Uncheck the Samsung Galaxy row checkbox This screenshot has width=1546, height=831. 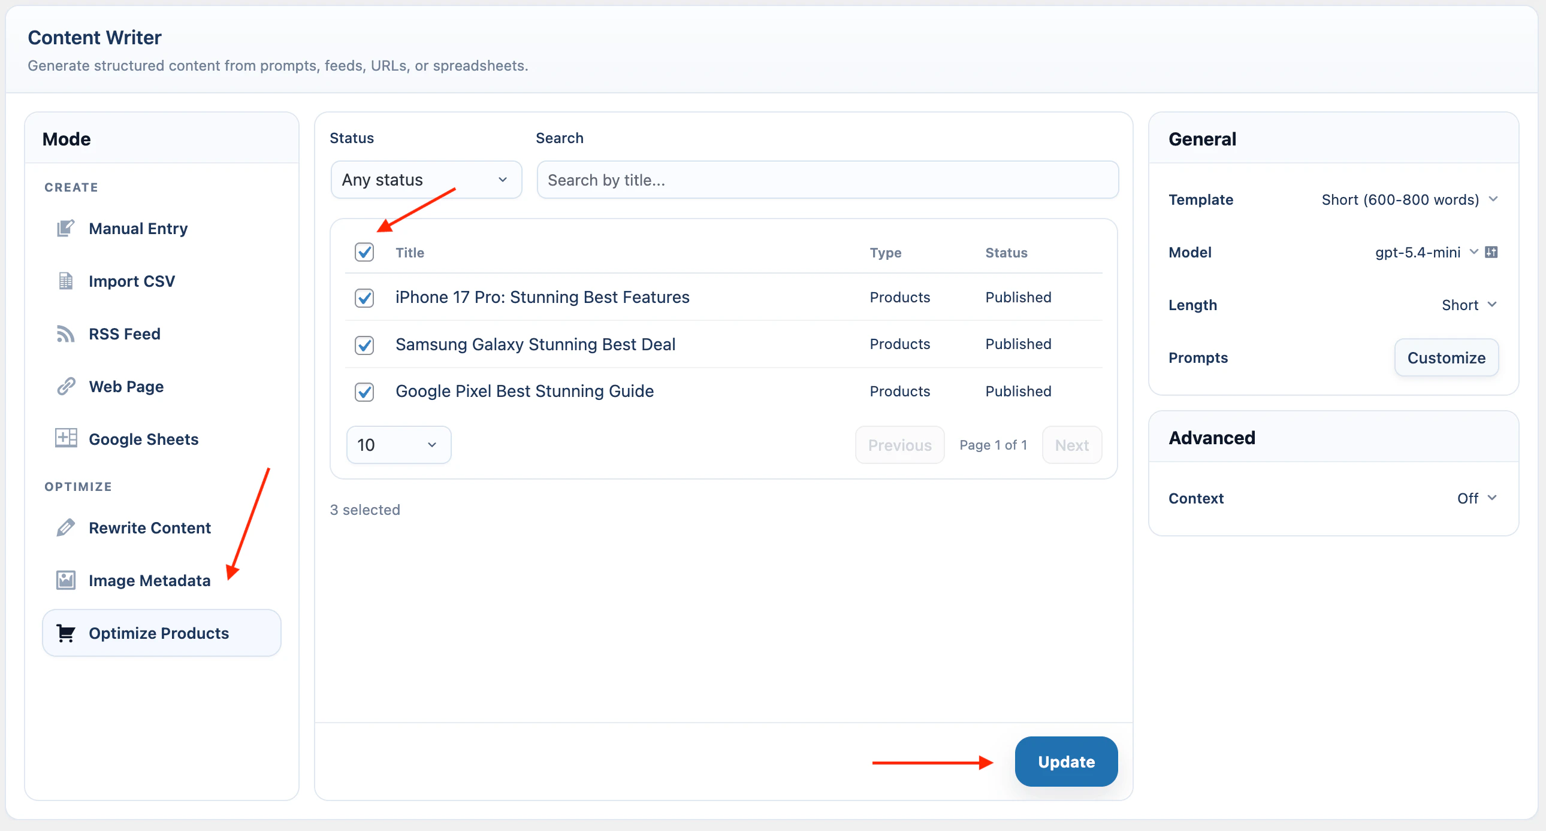click(x=364, y=345)
